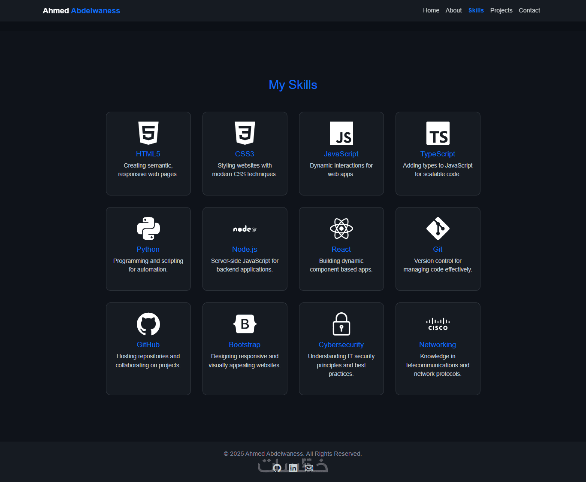The image size is (586, 482).
Task: Click 'Creating semantic, responsive web pages.' text
Action: point(148,170)
